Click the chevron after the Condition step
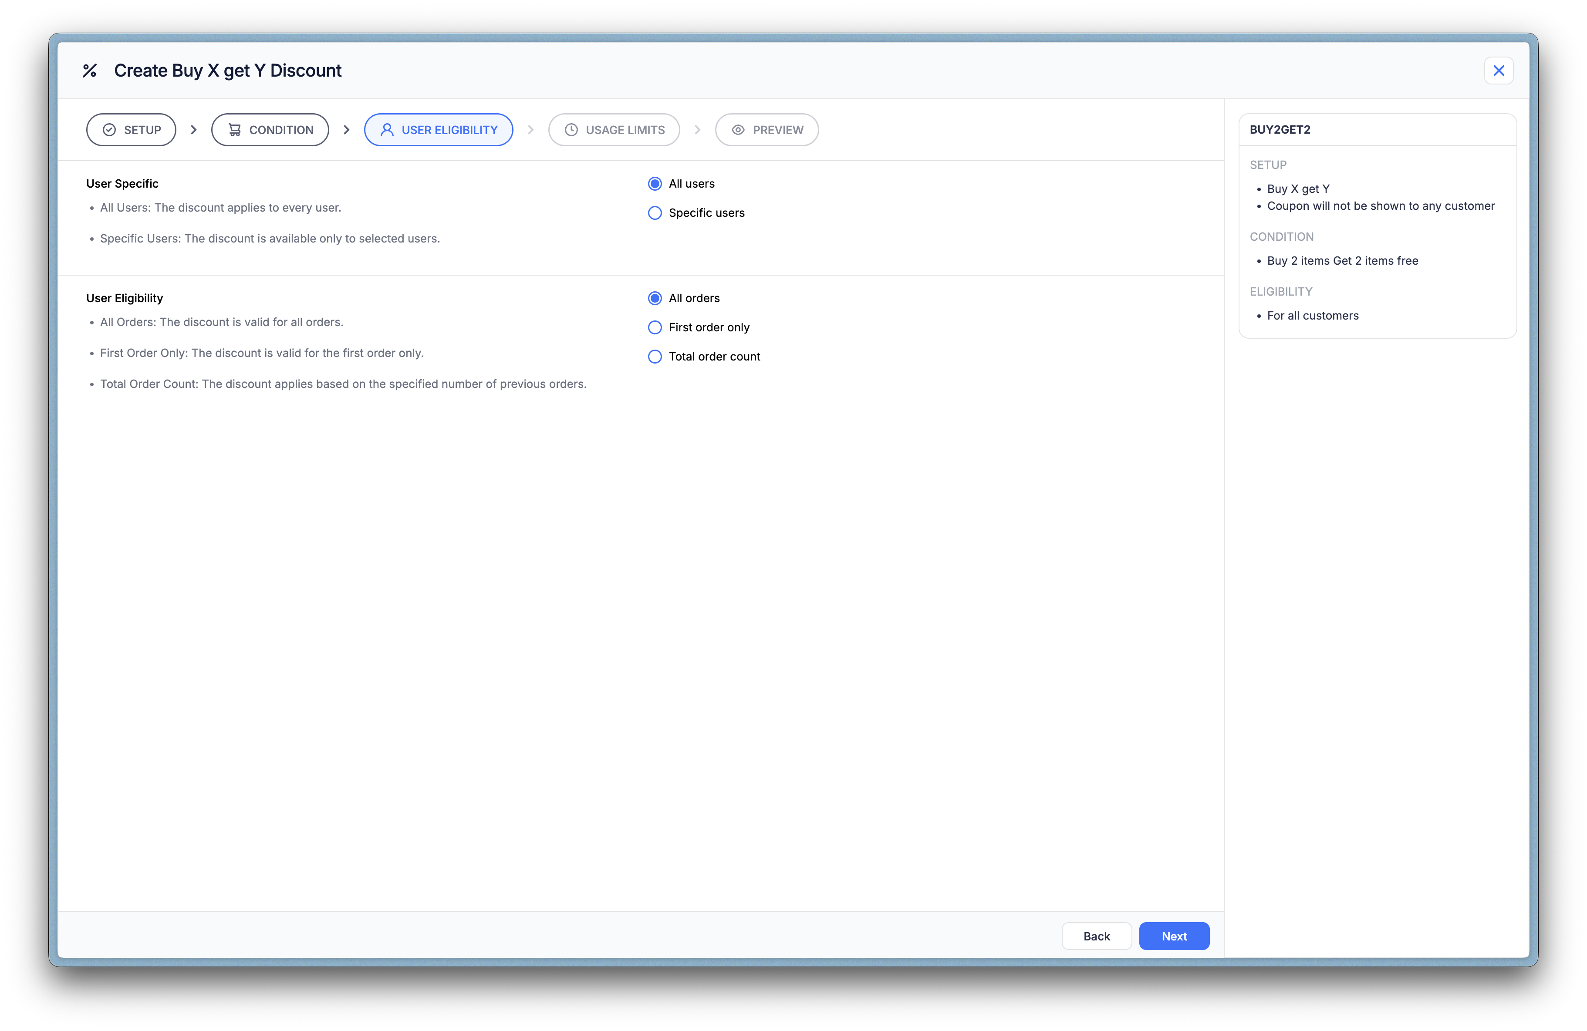The image size is (1587, 1031). 346,130
